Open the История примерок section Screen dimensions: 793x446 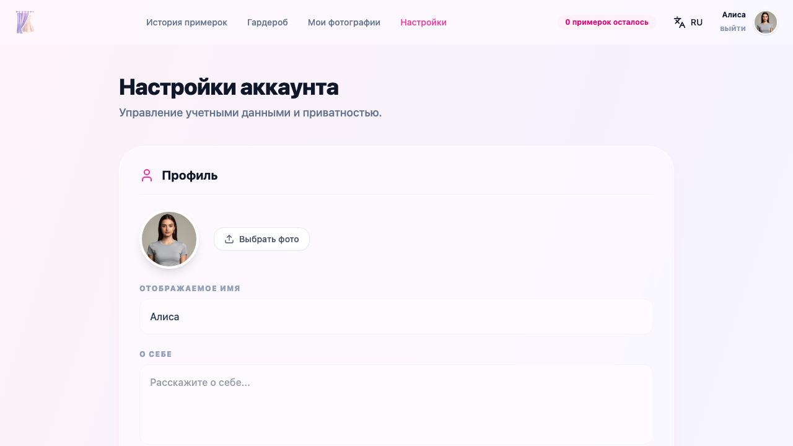(x=186, y=22)
